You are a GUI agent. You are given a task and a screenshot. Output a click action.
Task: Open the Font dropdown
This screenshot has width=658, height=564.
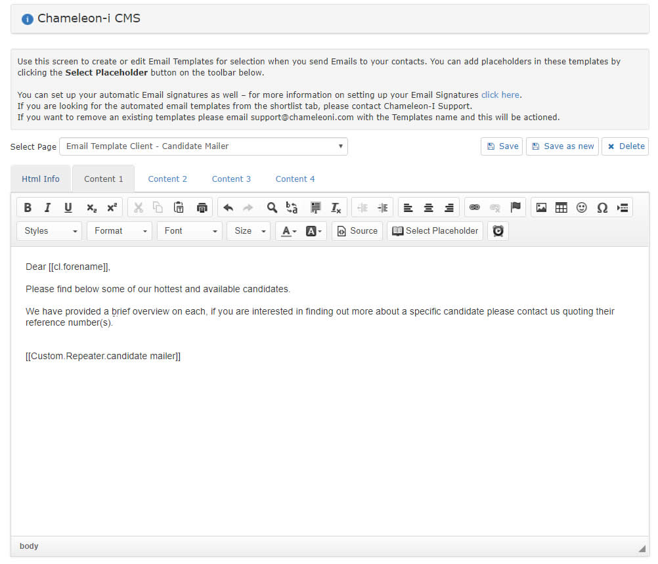pyautogui.click(x=190, y=231)
